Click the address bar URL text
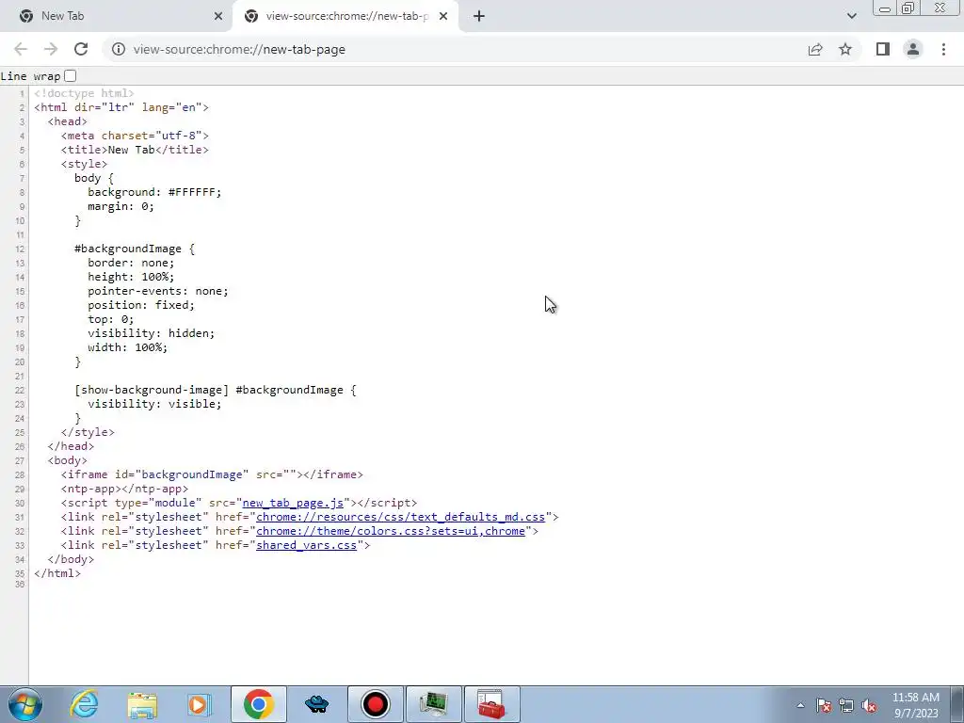 pos(239,49)
